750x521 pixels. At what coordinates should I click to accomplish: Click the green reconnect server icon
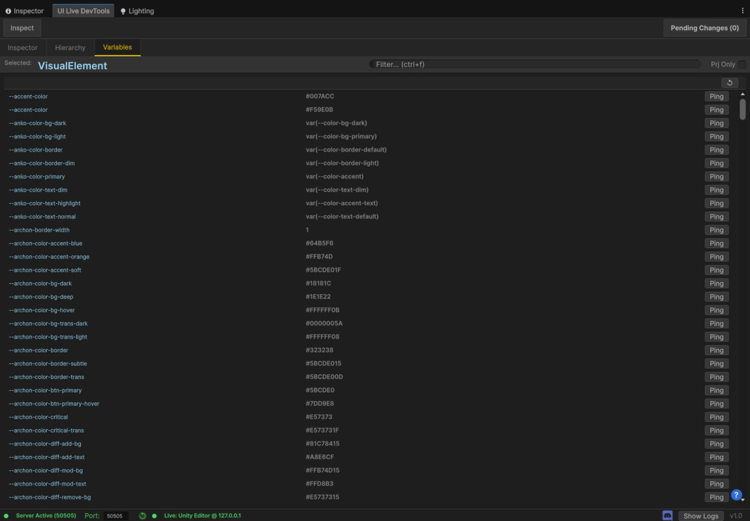pyautogui.click(x=142, y=516)
